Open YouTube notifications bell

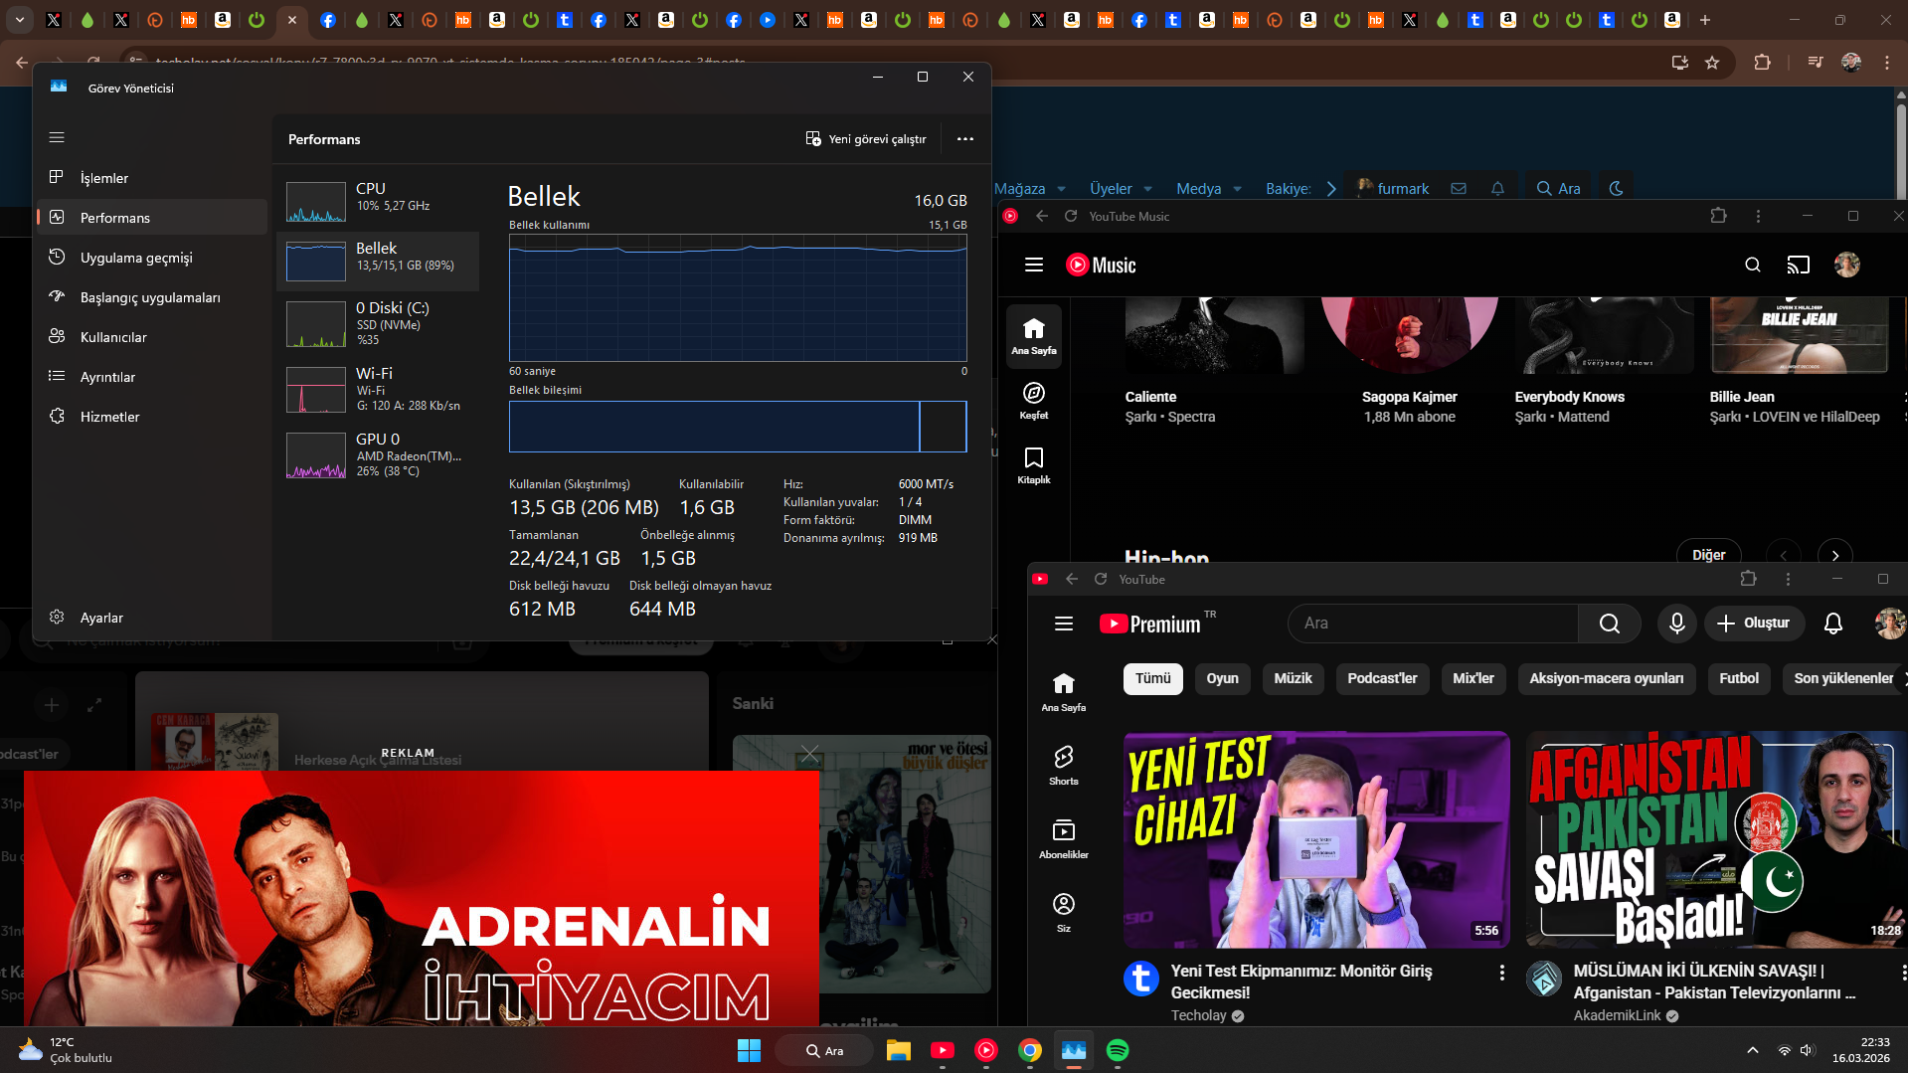click(1833, 624)
